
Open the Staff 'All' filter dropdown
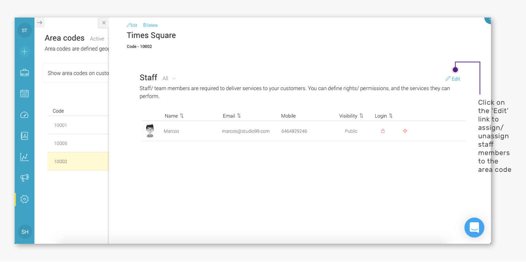point(169,78)
